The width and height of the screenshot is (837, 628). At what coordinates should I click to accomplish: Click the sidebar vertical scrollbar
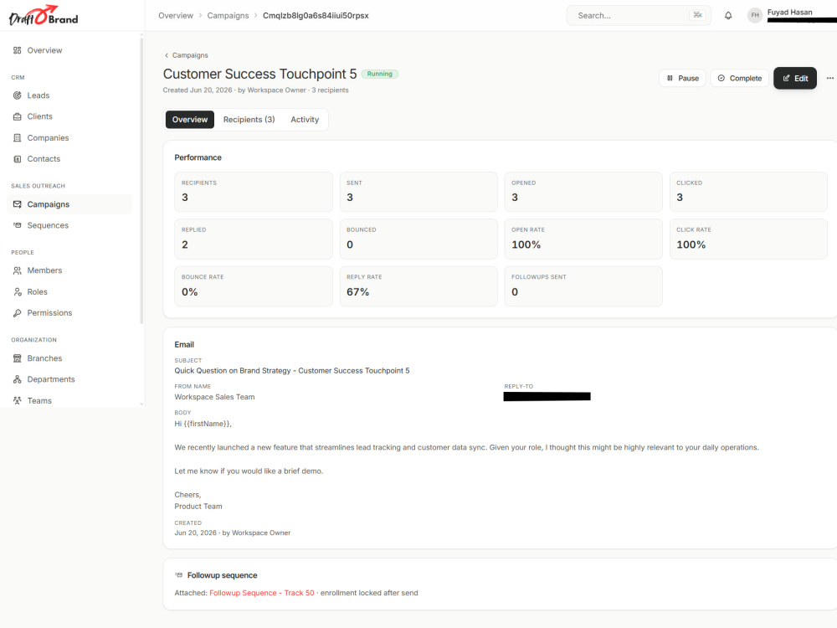141,179
